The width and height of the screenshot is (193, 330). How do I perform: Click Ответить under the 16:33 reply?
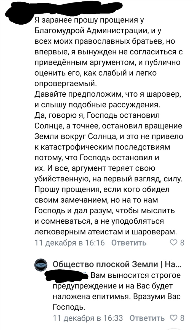point(147,318)
